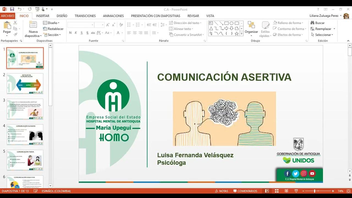The width and height of the screenshot is (352, 198).
Task: Switch to Slide Sorter view in status bar
Action: (x=277, y=191)
